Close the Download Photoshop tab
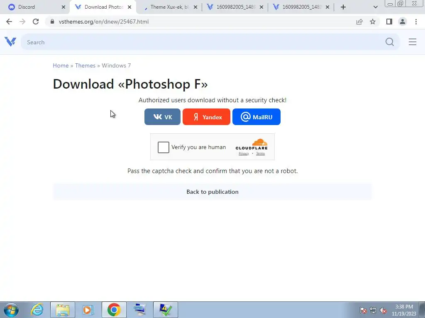 pos(129,7)
